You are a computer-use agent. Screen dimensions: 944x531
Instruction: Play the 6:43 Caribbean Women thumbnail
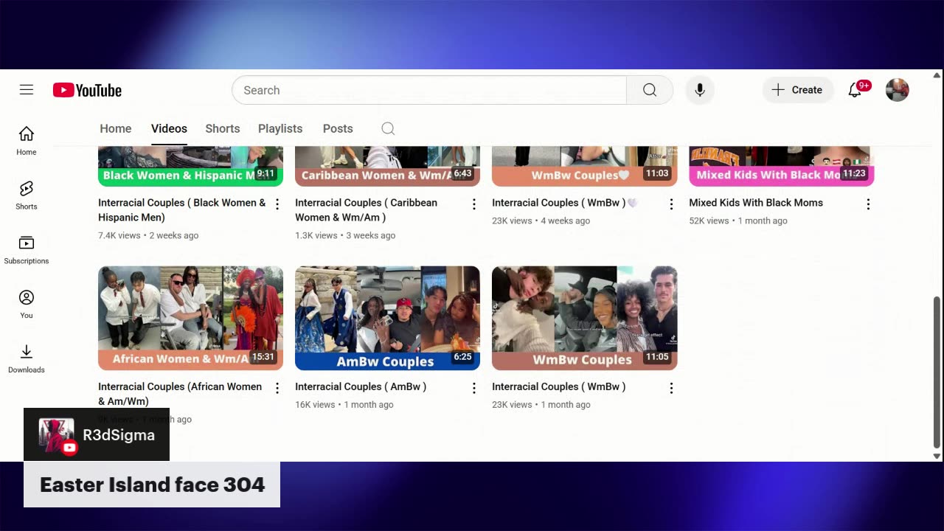(387, 166)
